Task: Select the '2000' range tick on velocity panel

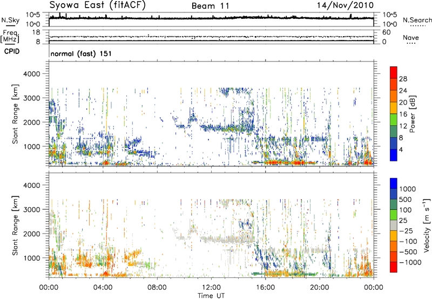Action: (31, 234)
